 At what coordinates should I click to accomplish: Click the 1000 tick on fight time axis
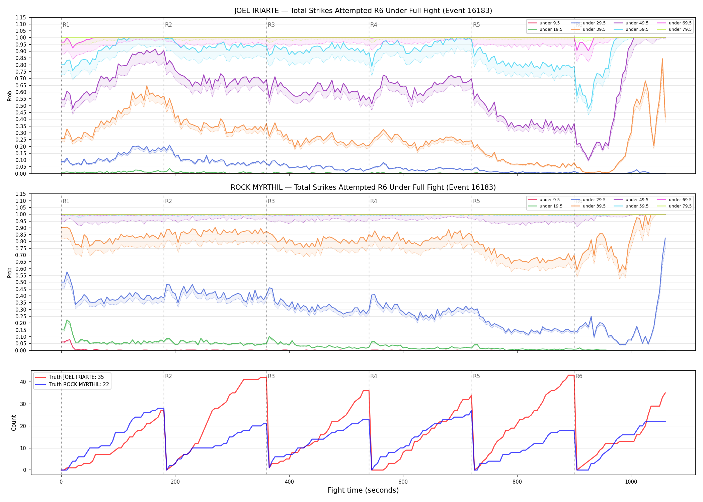click(631, 482)
